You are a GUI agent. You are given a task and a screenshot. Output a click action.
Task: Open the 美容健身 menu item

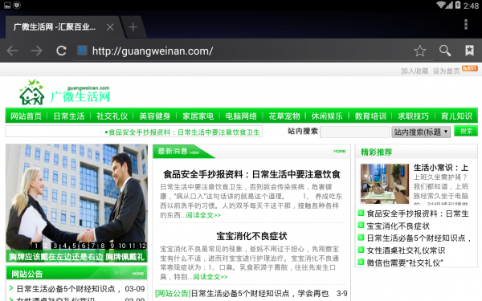pyautogui.click(x=154, y=116)
